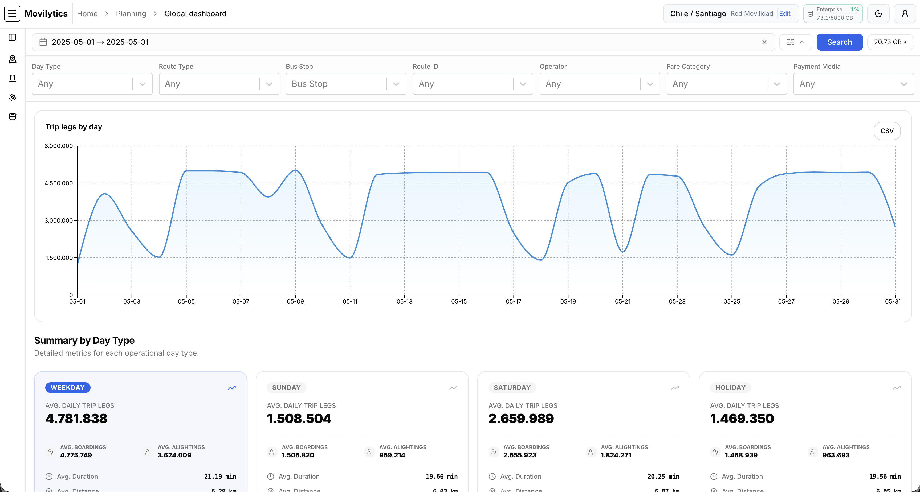
Task: Open the hamburger menu next to Movilytics
Action: [x=12, y=14]
